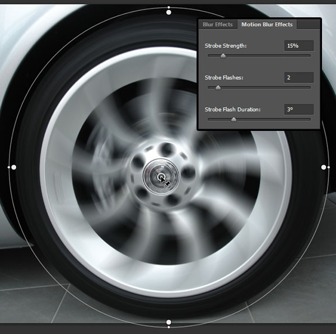Viewport: 336px width, 334px height.
Task: Click the small top outer ellipse handle
Action: pos(169,8)
